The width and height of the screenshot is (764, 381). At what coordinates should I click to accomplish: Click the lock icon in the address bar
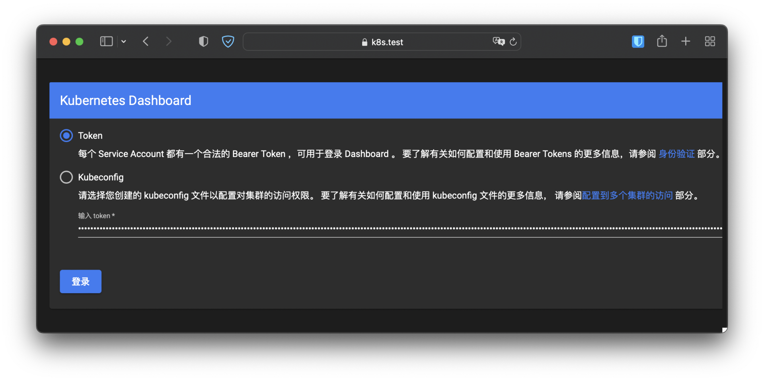(x=364, y=42)
